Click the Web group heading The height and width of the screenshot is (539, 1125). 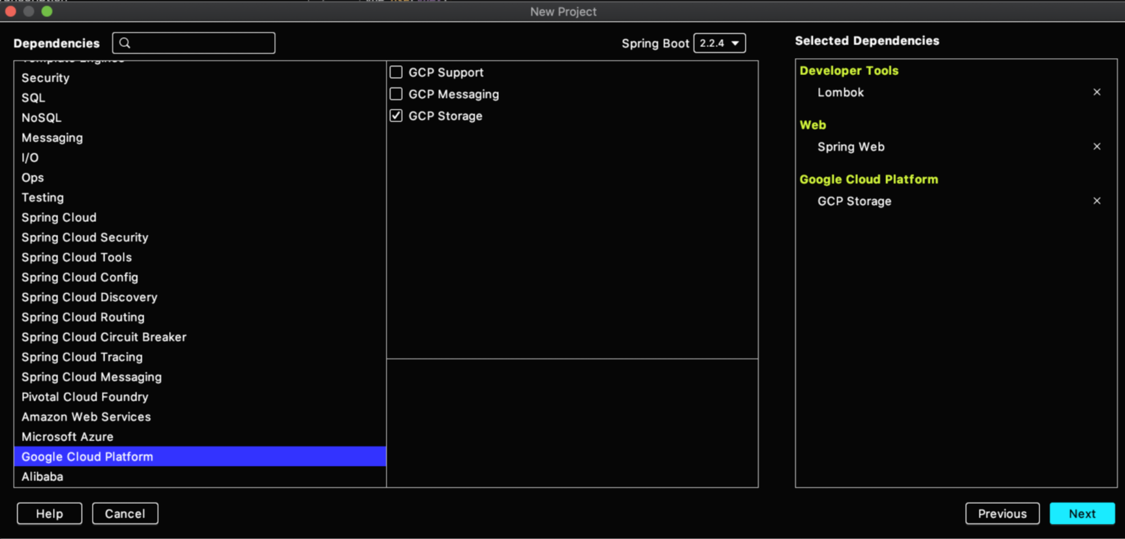[813, 125]
